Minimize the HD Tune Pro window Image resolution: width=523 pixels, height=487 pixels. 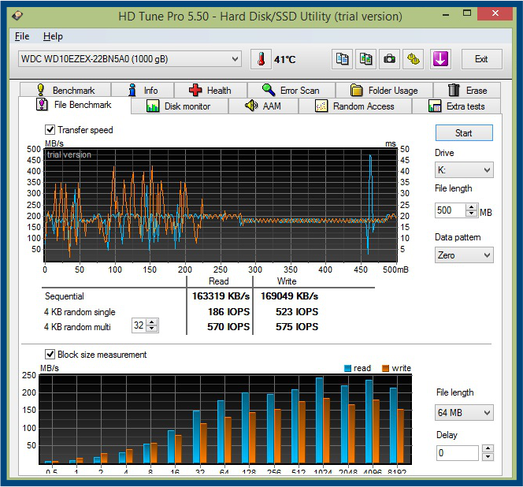click(445, 15)
